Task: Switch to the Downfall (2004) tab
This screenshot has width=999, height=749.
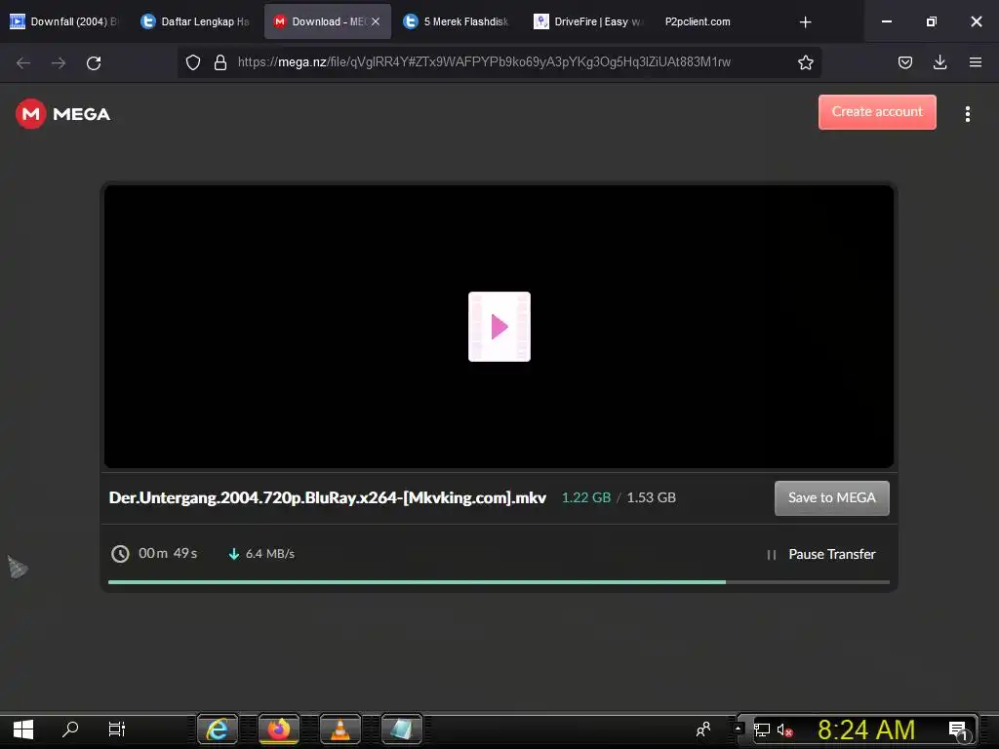Action: [65, 21]
